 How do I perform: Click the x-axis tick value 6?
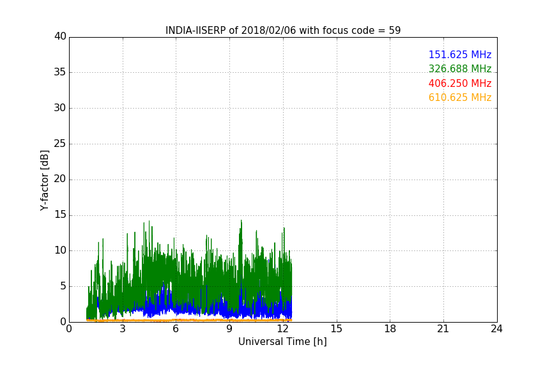(176, 329)
